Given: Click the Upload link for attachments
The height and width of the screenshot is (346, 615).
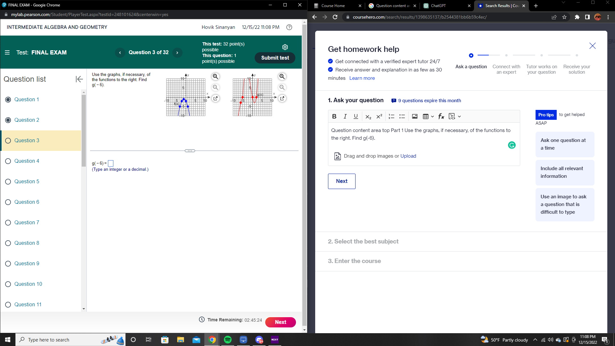Looking at the screenshot, I should [x=408, y=156].
